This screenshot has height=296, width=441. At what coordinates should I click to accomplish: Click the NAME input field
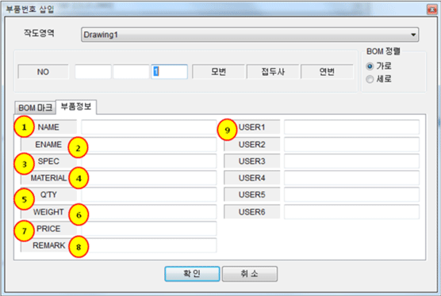pyautogui.click(x=149, y=127)
